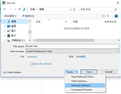
Task: Open the view options dropdown arrow
Action: coord(108,16)
